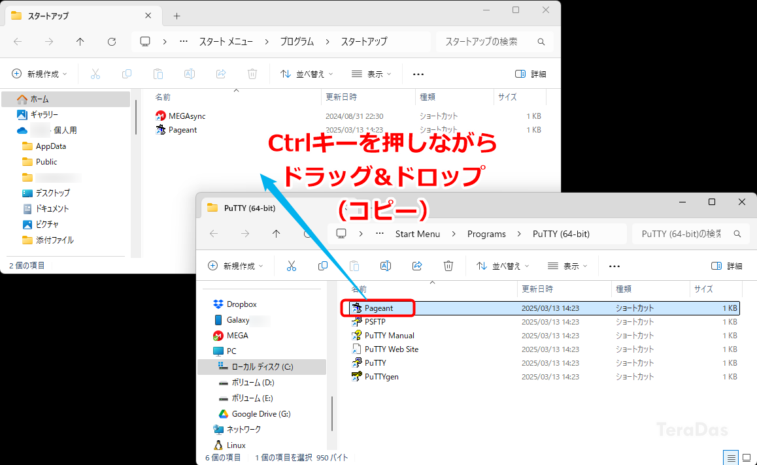This screenshot has height=465, width=757.
Task: Go forward in PuTTY (64-bit) window
Action: coord(245,234)
